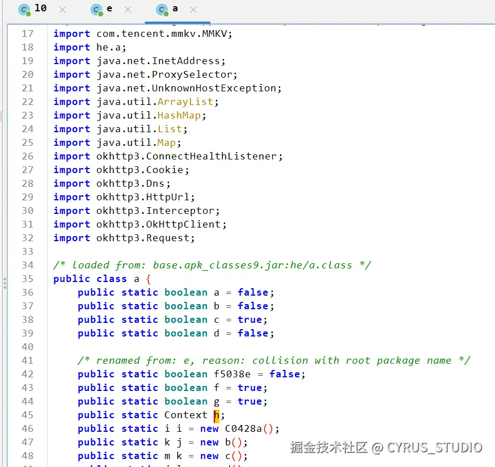Jump to HashMap class reference

click(x=179, y=115)
